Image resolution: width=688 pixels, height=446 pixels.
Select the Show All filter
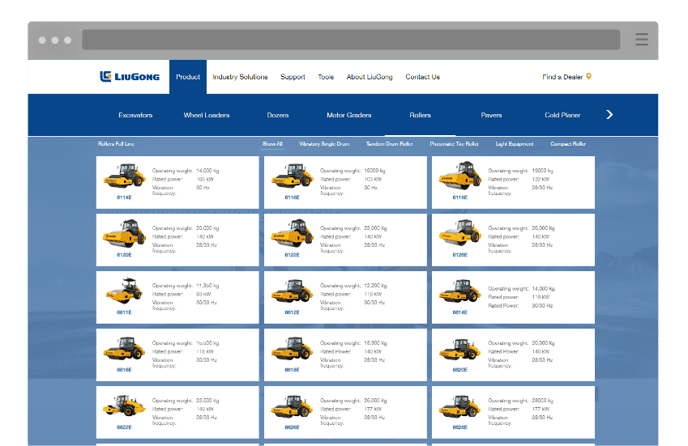coord(272,144)
